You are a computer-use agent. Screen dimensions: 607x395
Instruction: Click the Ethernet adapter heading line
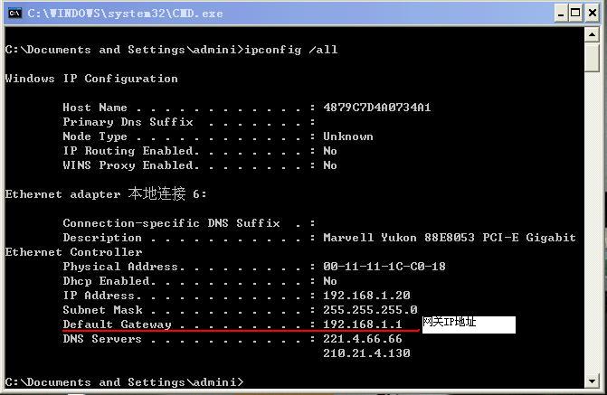click(106, 194)
